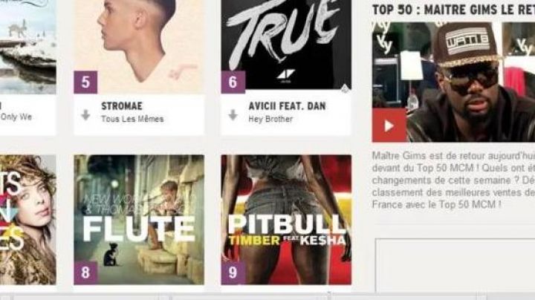Click the Maître Gims video thumbnail image

[453, 82]
